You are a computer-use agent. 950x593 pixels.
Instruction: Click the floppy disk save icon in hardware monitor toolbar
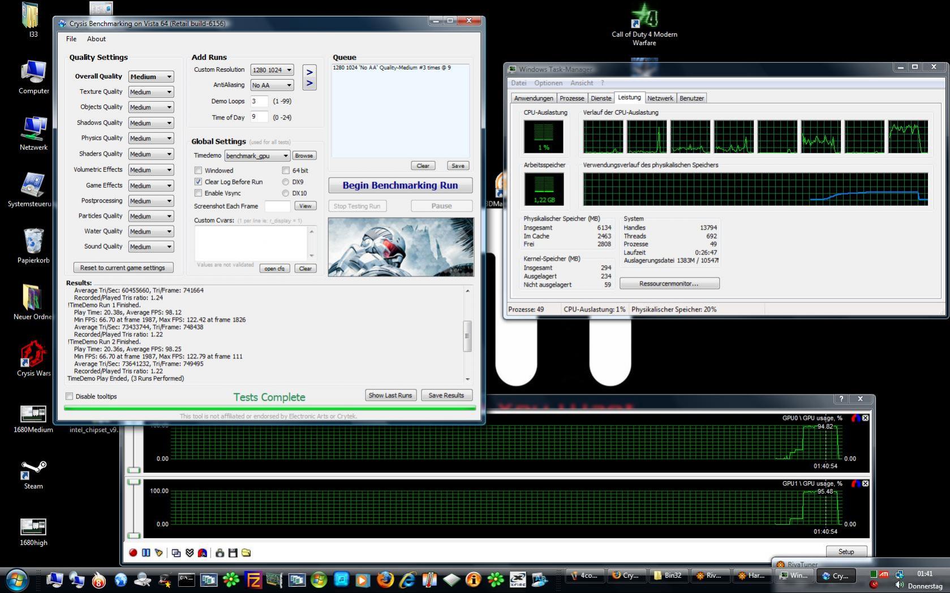coord(233,553)
